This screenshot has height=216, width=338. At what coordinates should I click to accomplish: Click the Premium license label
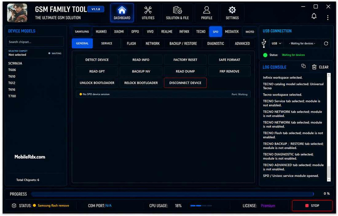[x=268, y=206]
